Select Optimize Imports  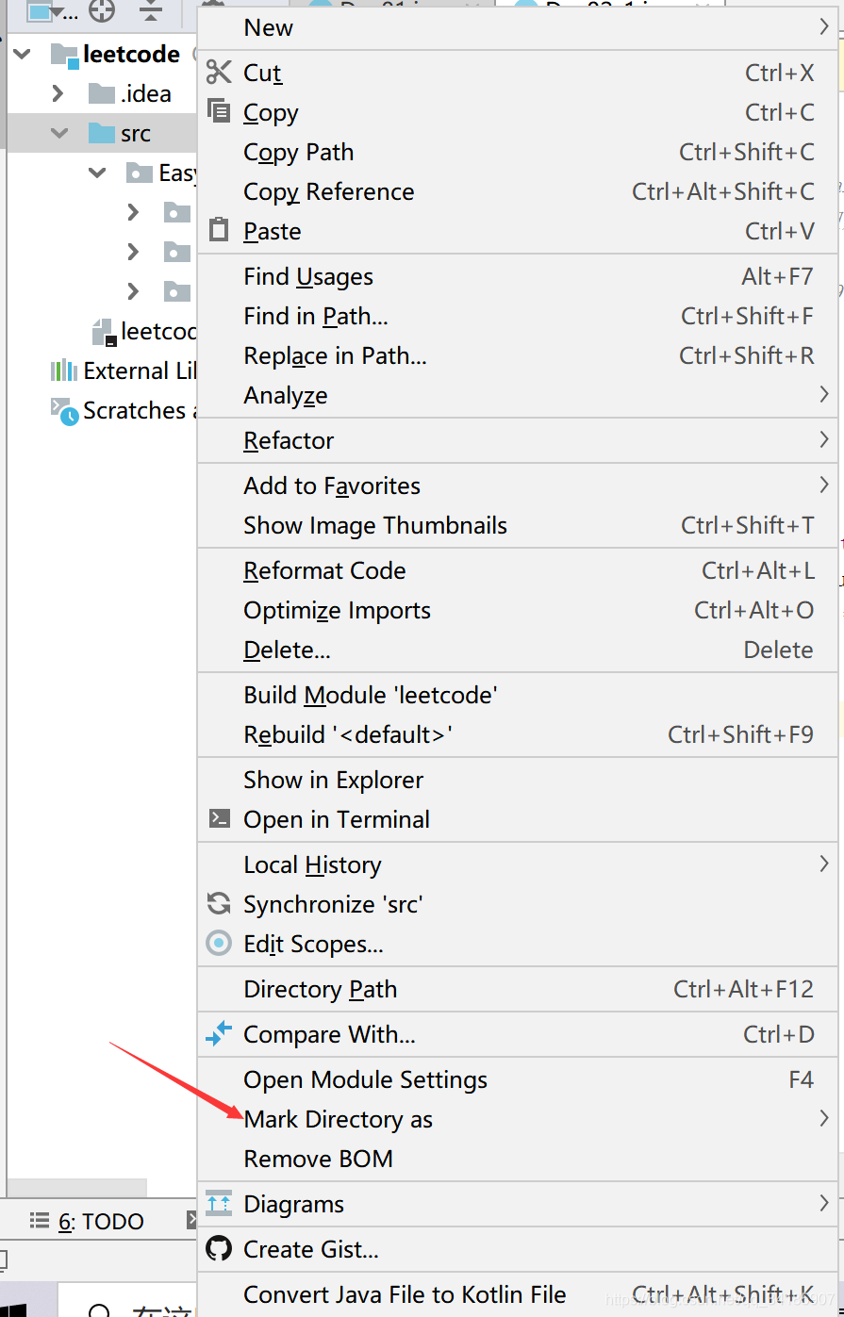click(517, 610)
